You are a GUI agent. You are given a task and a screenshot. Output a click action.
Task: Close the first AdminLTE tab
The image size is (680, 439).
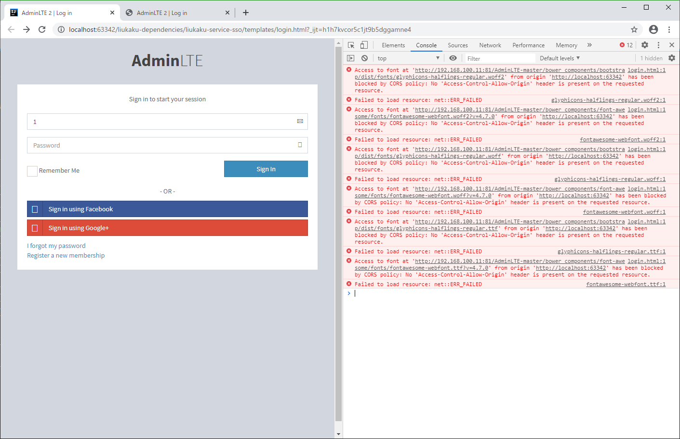(x=112, y=13)
